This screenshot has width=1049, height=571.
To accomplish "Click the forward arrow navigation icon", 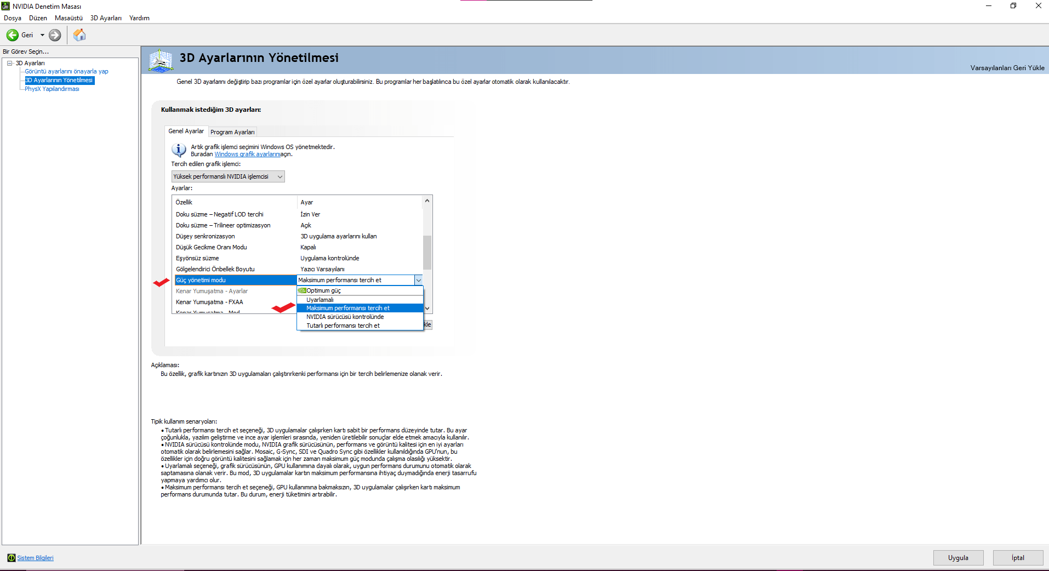I will 55,35.
